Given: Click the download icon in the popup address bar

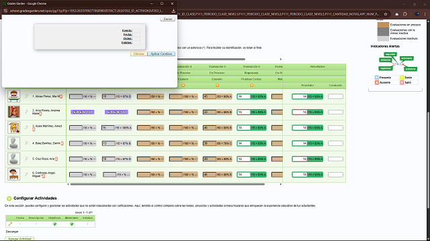Looking at the screenshot, I should [173, 11].
